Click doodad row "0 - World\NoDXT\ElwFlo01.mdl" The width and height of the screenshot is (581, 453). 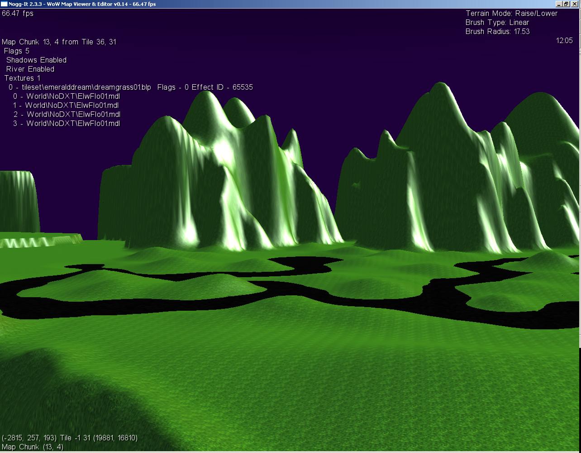pos(67,96)
